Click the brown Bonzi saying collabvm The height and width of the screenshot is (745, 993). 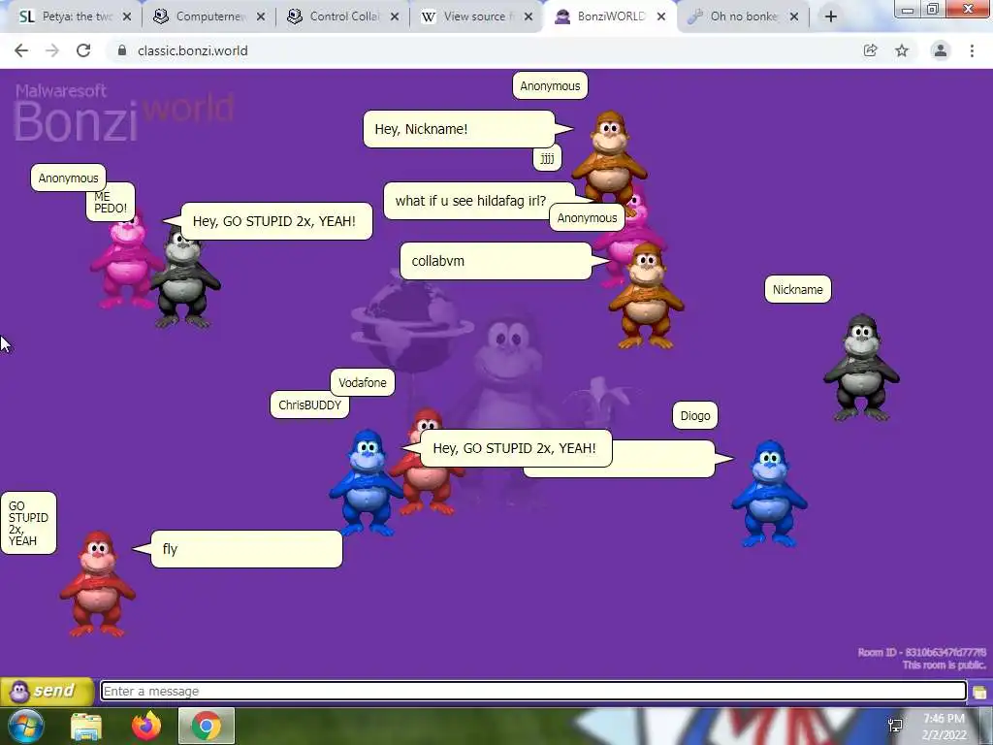point(646,296)
